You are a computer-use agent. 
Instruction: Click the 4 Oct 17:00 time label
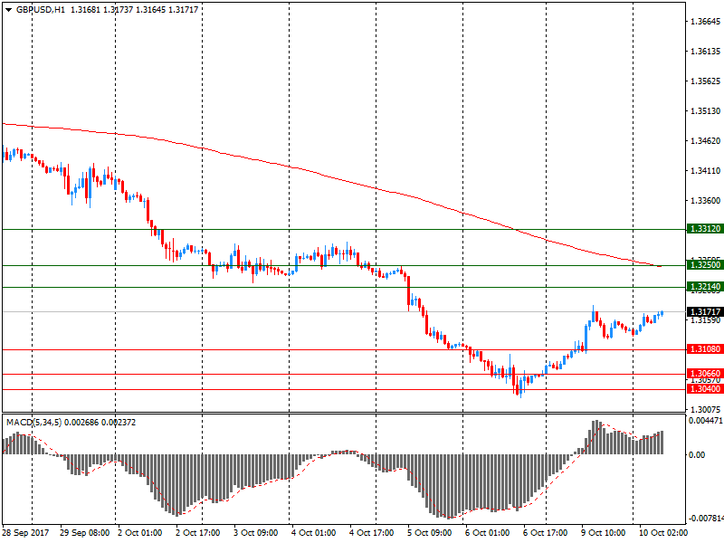point(372,533)
